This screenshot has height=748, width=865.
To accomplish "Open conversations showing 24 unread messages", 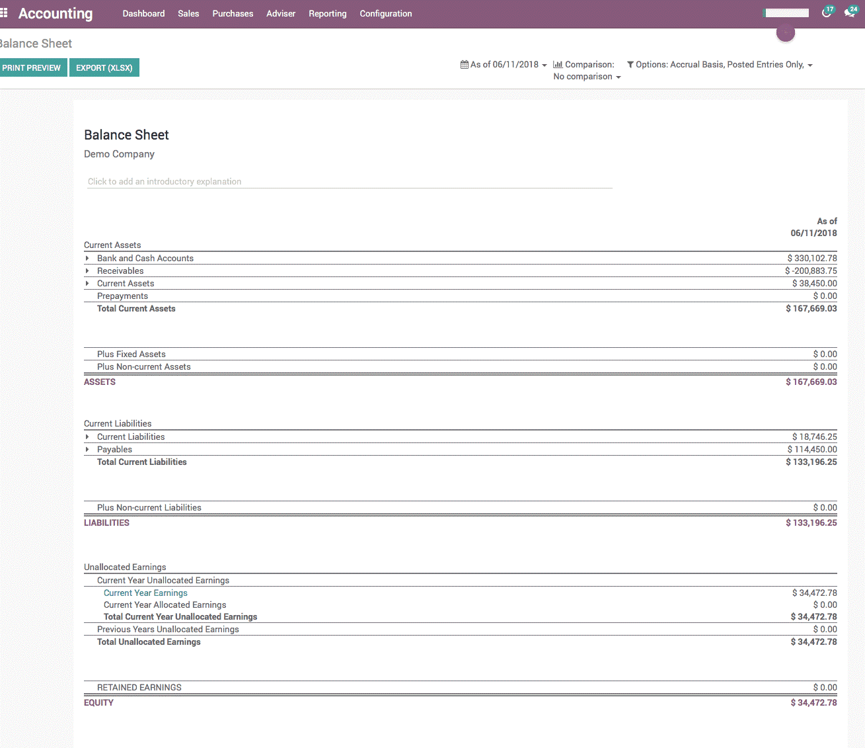I will pyautogui.click(x=850, y=11).
